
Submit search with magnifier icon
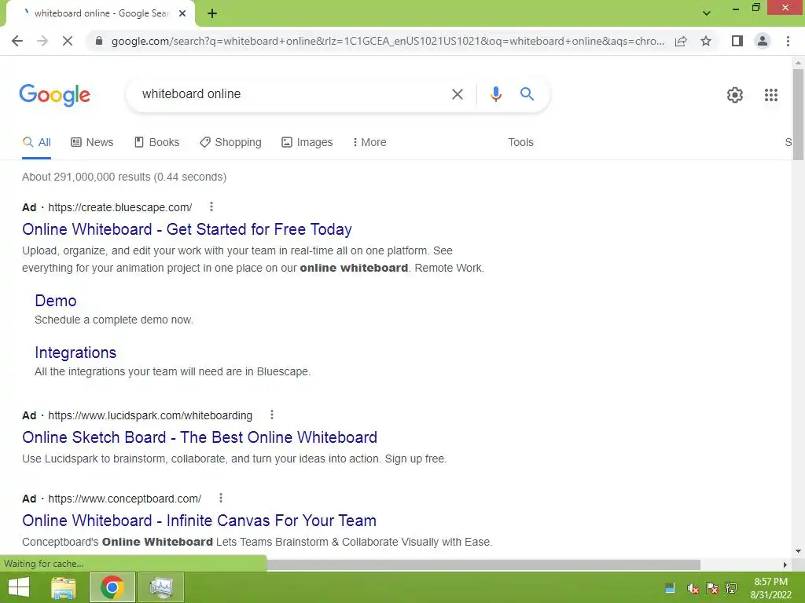[x=527, y=94]
